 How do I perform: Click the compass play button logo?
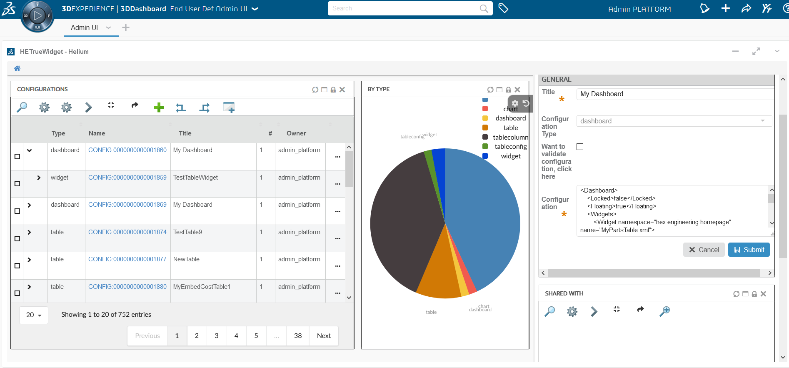(37, 16)
